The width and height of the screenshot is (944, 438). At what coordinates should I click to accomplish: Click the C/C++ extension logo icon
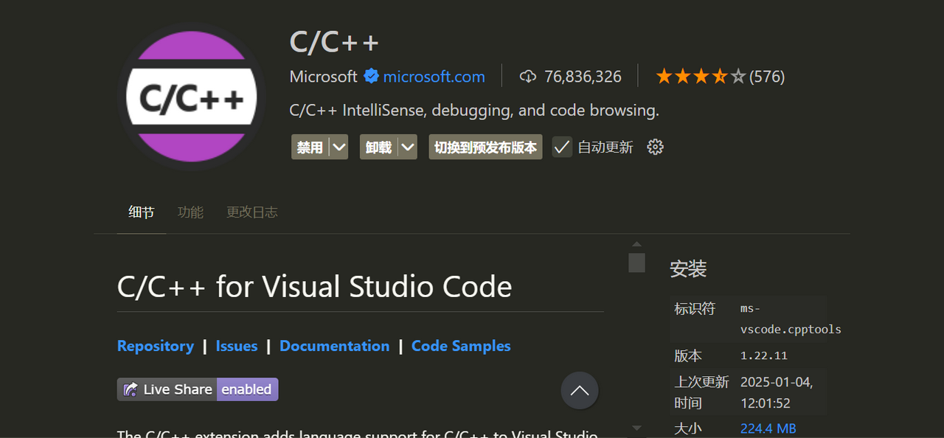(191, 97)
